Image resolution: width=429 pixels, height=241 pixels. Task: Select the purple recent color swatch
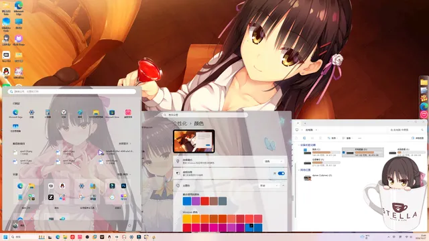pyautogui.click(x=196, y=201)
